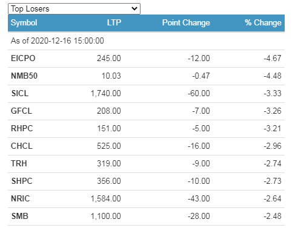The height and width of the screenshot is (228, 295).
Task: Click NRIC's point change -43.00
Action: coord(199,198)
